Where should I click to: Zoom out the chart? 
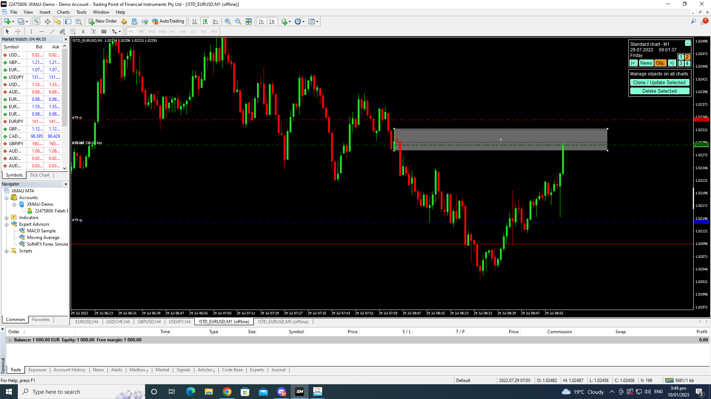(x=238, y=21)
